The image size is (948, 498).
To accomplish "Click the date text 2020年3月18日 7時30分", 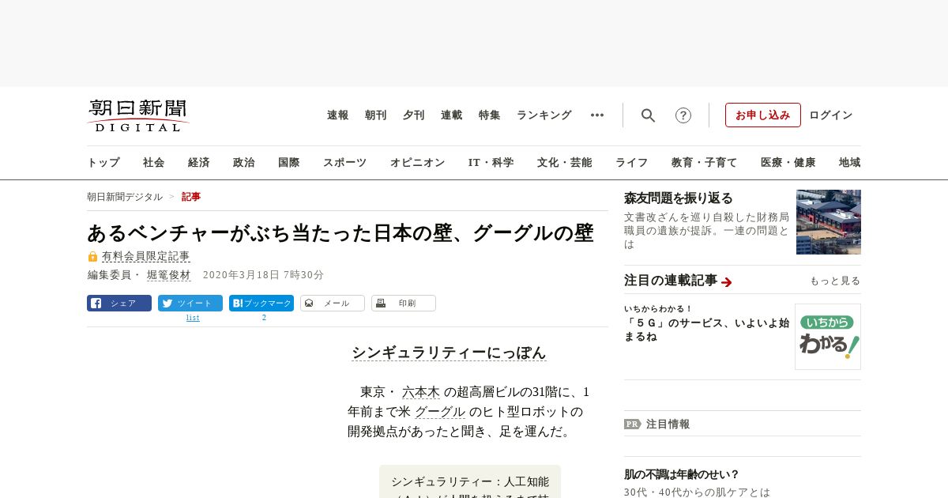I will click(x=264, y=275).
